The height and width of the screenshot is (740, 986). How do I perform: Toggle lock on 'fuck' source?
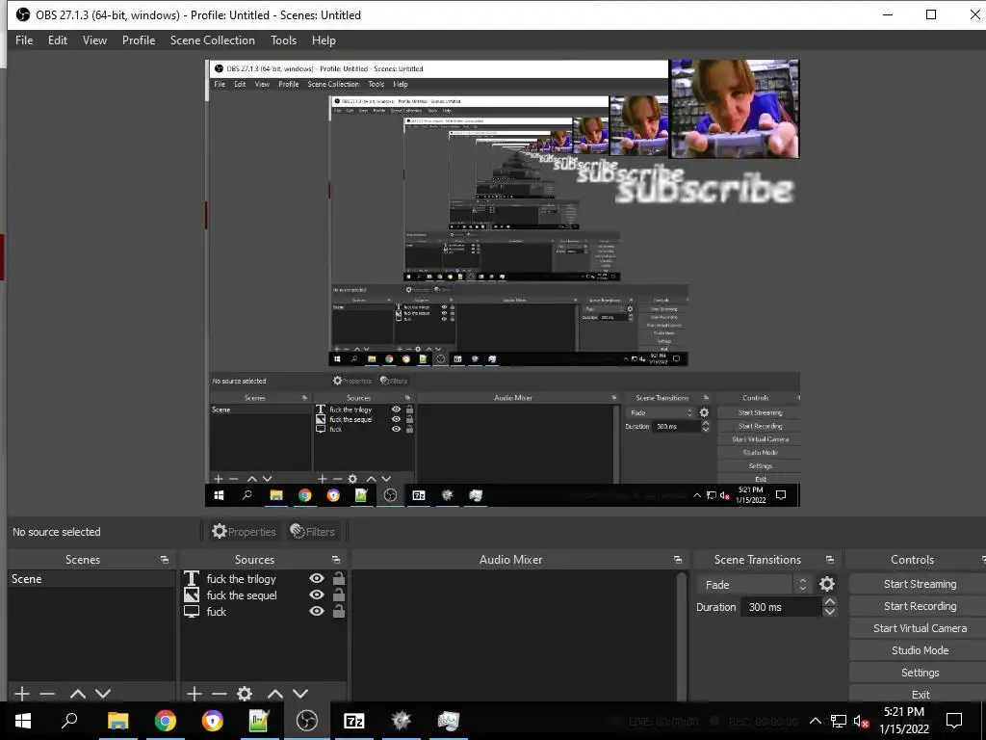(x=338, y=611)
